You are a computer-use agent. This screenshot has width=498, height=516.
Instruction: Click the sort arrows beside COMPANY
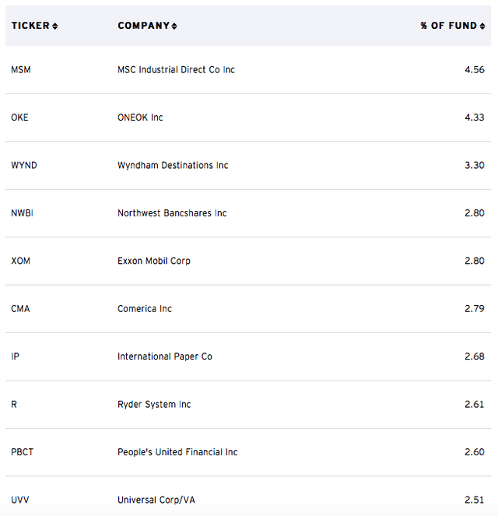coord(174,26)
